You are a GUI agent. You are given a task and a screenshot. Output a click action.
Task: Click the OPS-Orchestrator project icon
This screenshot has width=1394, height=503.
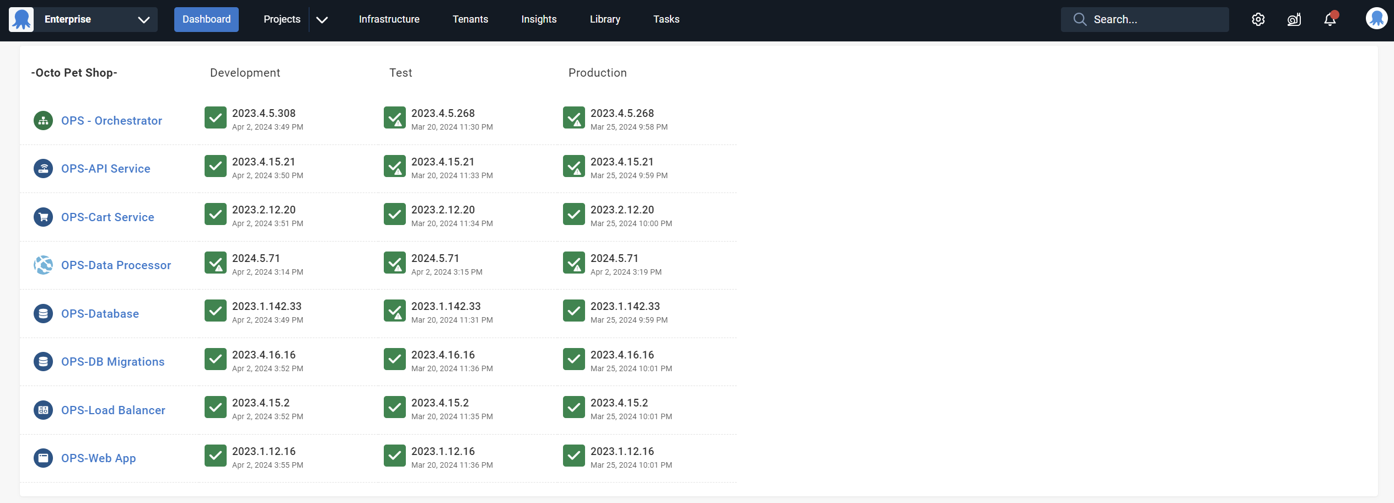[x=43, y=120]
